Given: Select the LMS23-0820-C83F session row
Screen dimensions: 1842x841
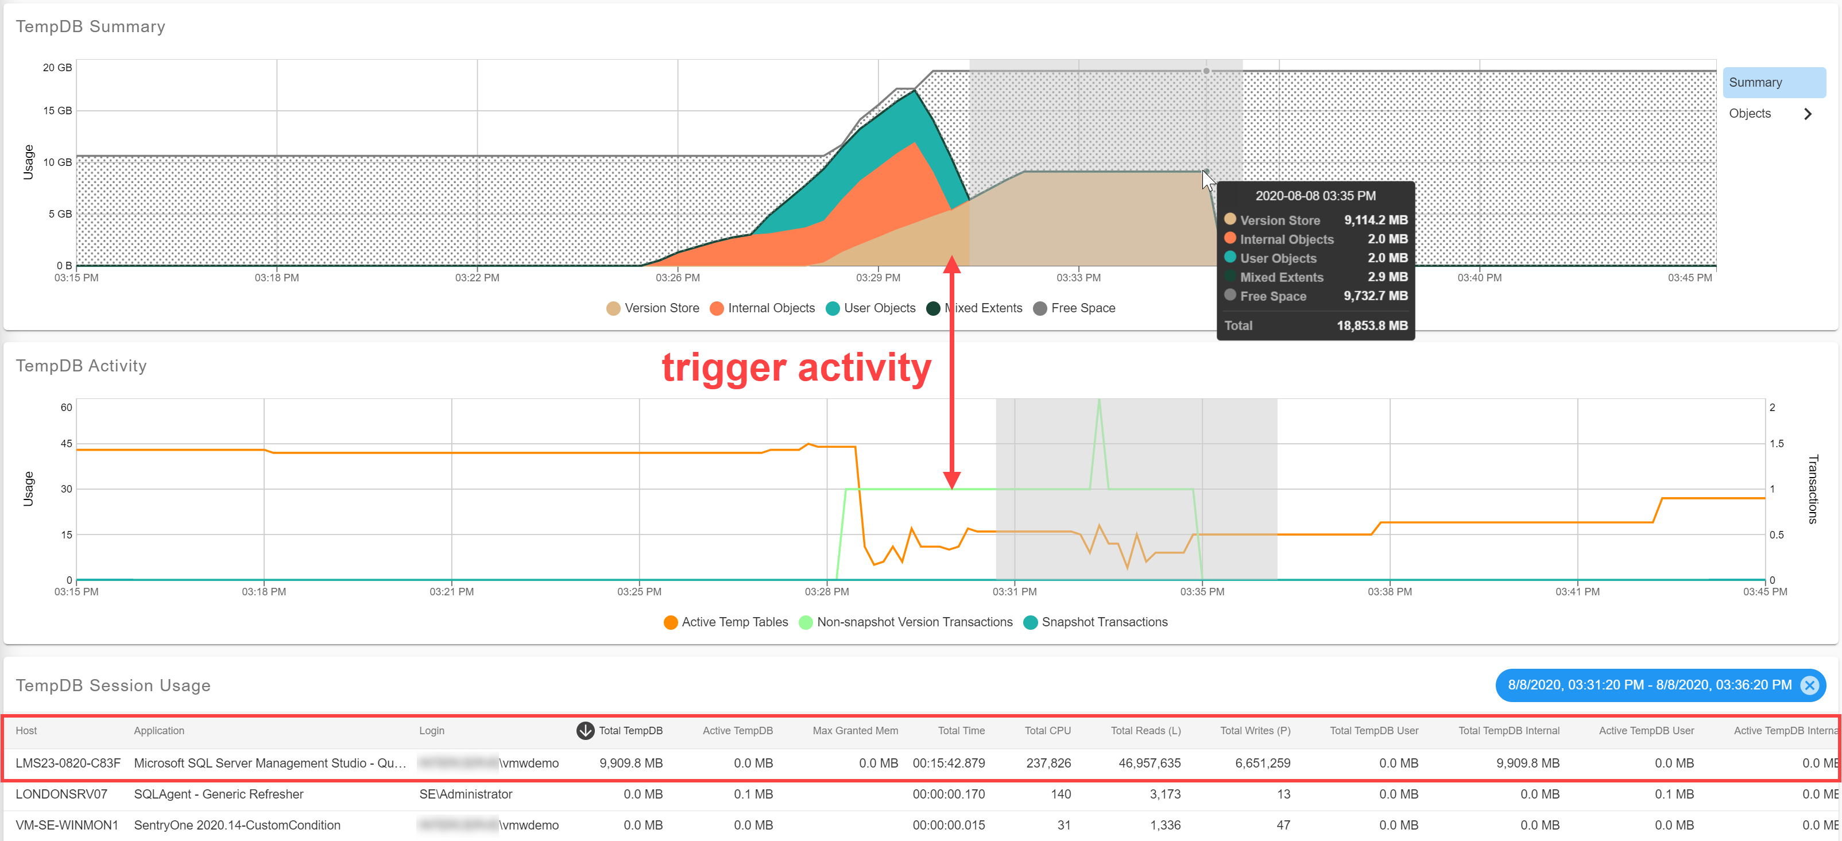Looking at the screenshot, I should 68,763.
